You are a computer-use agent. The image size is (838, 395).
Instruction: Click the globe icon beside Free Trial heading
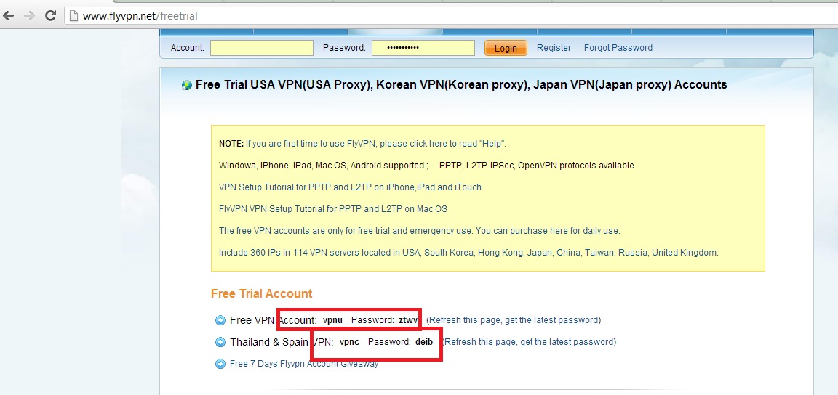pos(186,85)
